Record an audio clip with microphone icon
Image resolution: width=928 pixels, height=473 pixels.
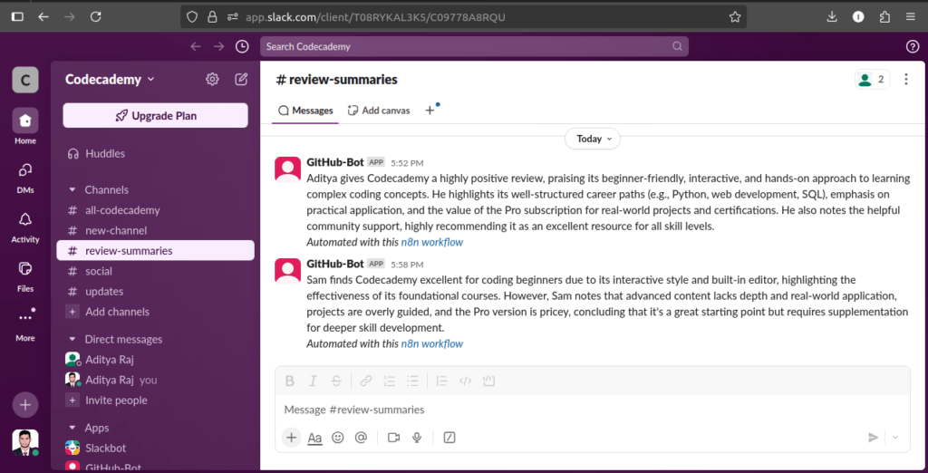417,438
